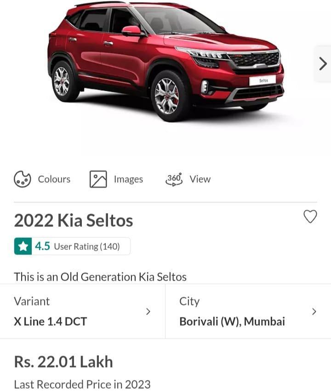
Task: Click the Images picture icon
Action: [x=98, y=179]
